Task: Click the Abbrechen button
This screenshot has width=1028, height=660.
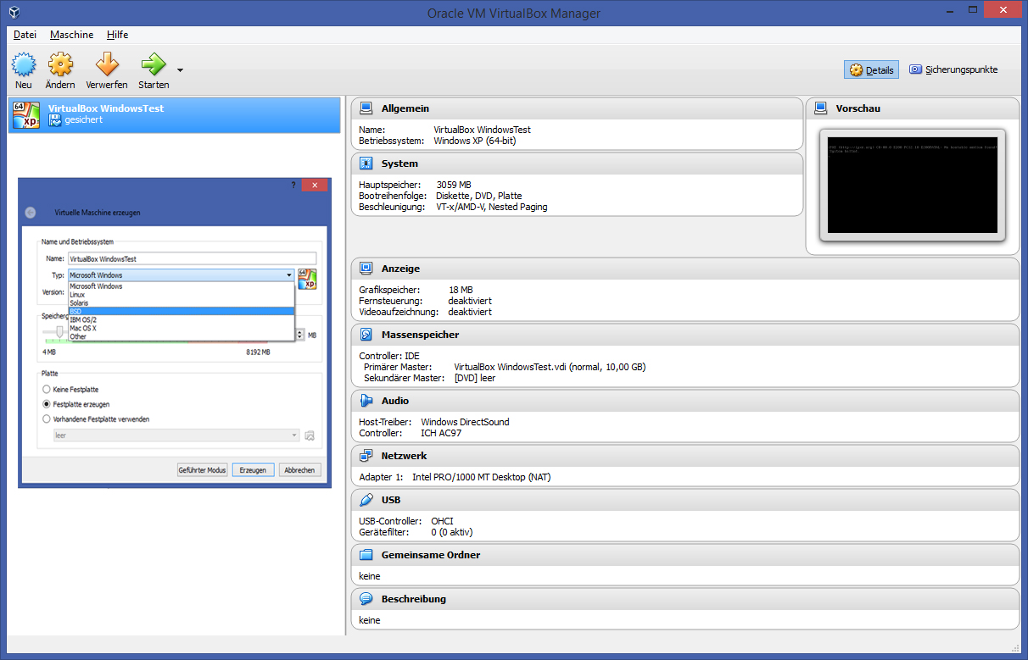Action: [x=299, y=470]
